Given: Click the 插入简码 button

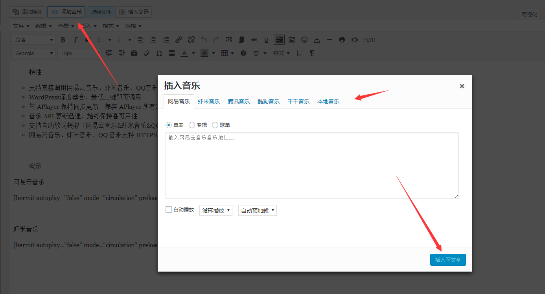Looking at the screenshot, I should (134, 12).
